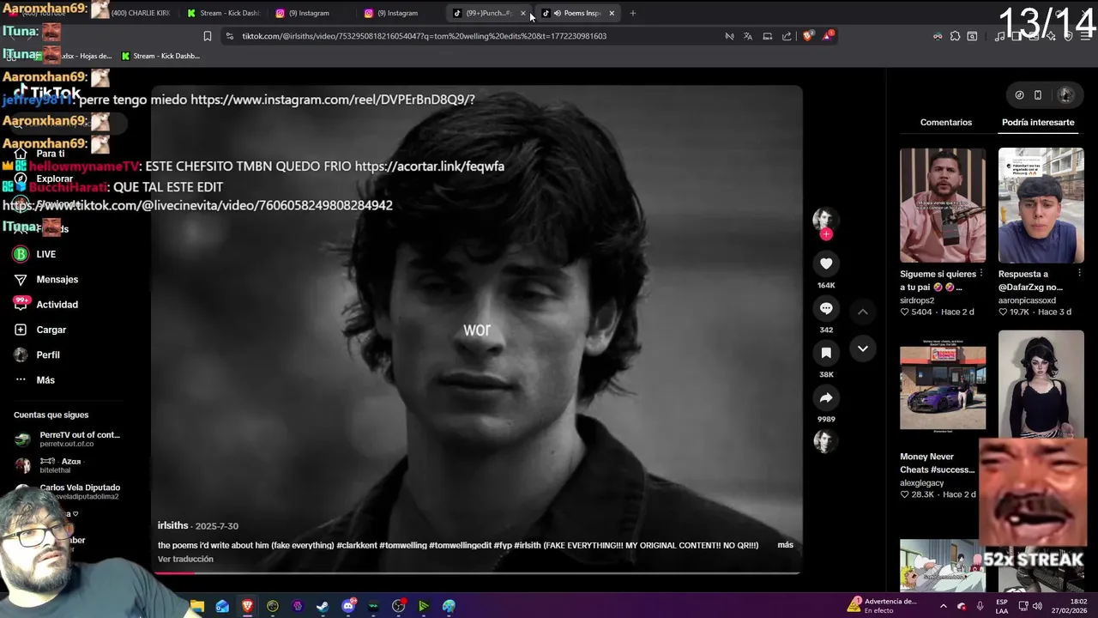Open the profile avatar in top-right pill
1098x618 pixels.
tap(1065, 95)
